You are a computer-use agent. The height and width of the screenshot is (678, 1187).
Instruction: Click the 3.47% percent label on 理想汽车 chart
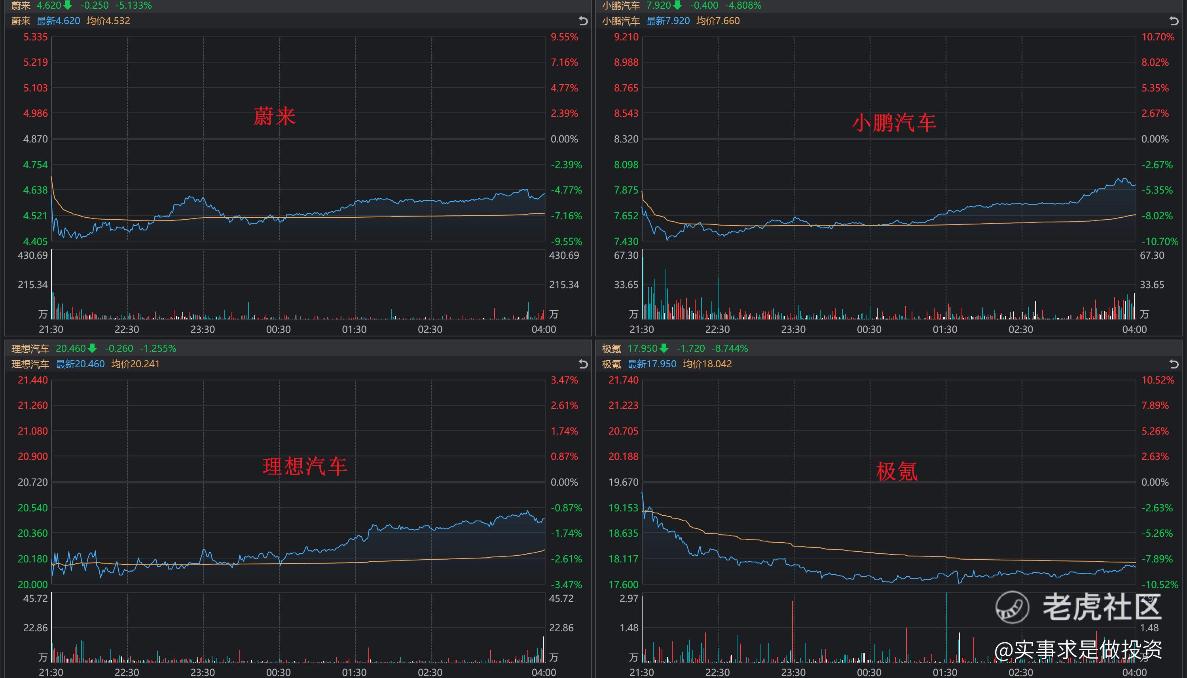564,380
